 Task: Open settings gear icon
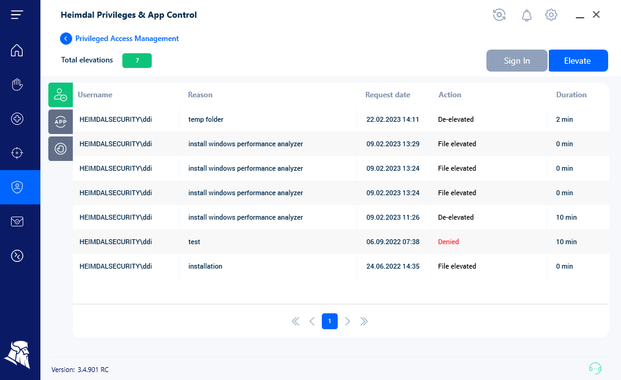[551, 15]
